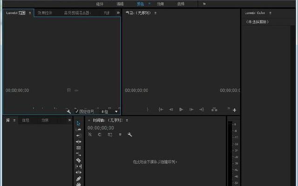Switch to the 编辑 workspace tab
The width and height of the screenshot is (298, 186).
click(x=120, y=4)
